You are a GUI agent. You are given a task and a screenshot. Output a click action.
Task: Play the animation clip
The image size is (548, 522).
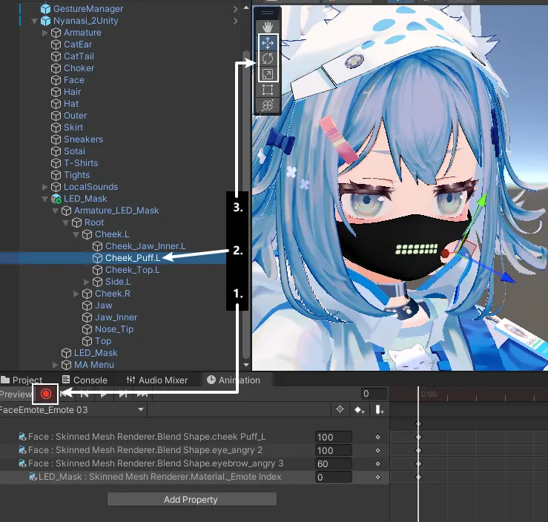point(104,394)
